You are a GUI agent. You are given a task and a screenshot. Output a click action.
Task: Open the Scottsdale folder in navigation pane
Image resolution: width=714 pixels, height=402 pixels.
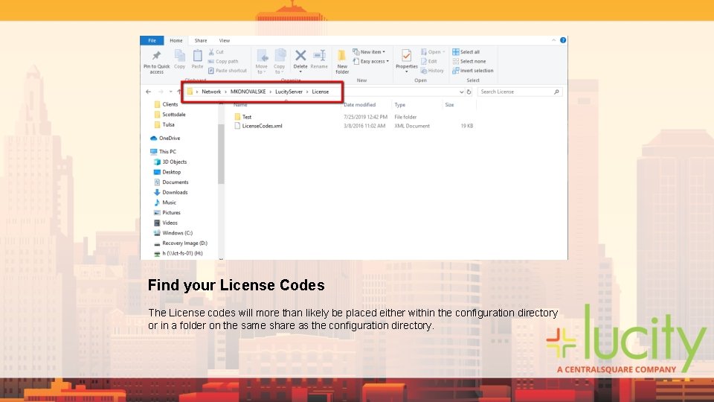173,115
